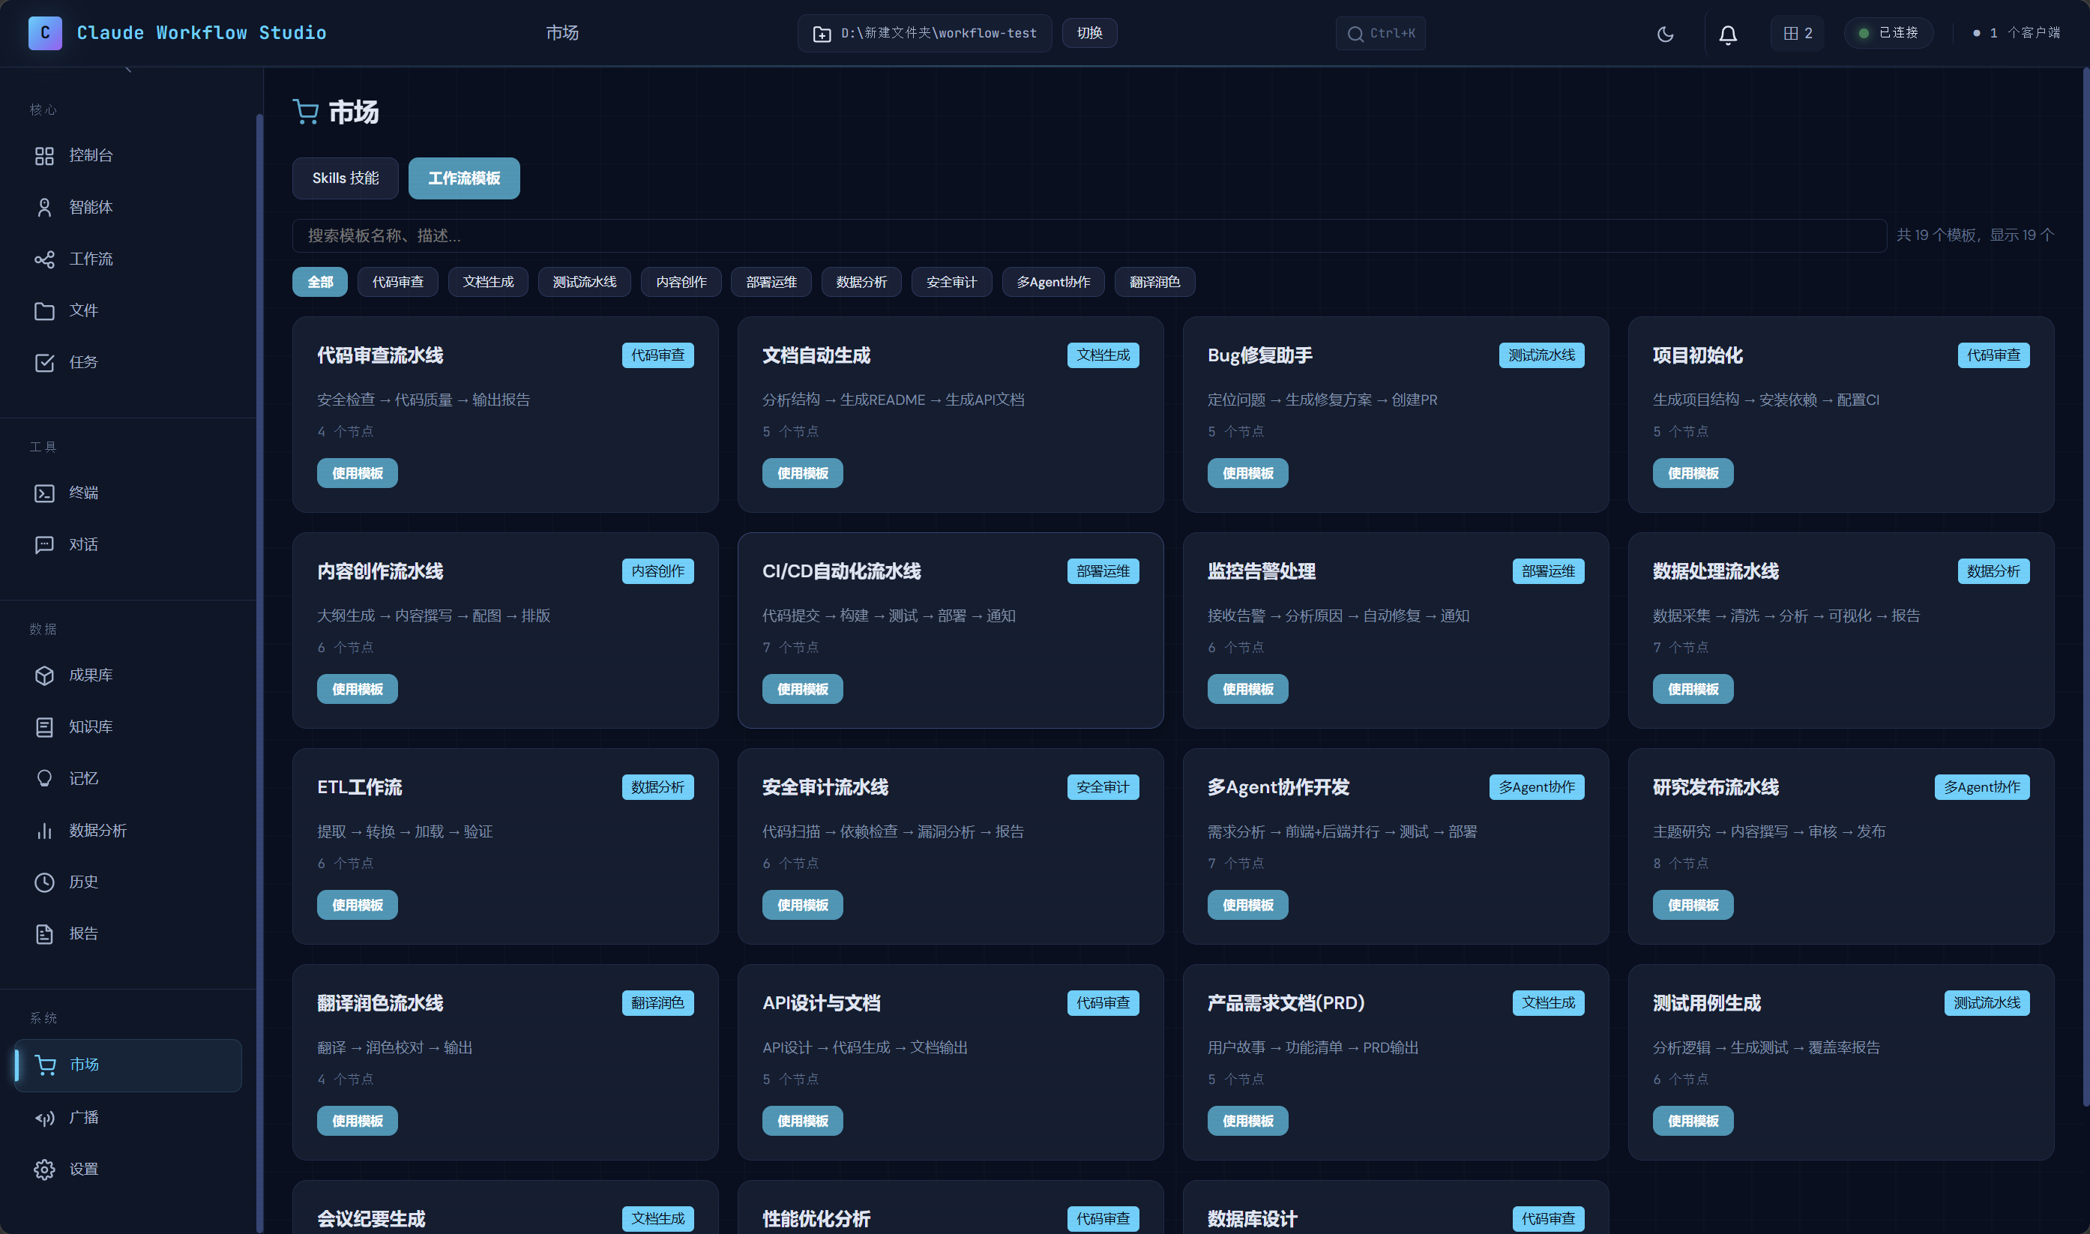
Task: Switch to the Skills 技能 tab
Action: point(345,178)
